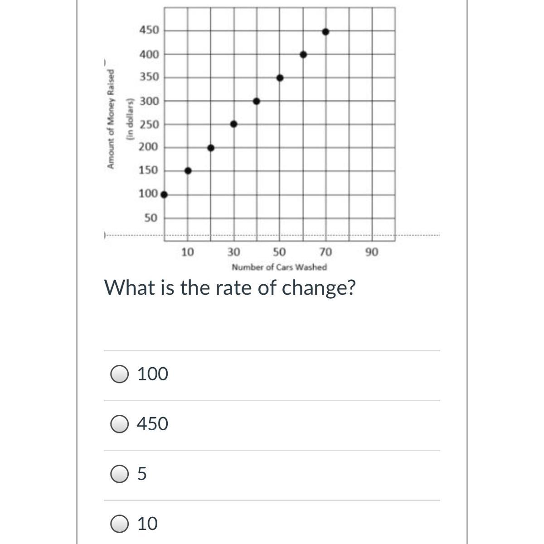Mark the radio button for answer 10
Image resolution: width=544 pixels, height=544 pixels.
pyautogui.click(x=120, y=524)
